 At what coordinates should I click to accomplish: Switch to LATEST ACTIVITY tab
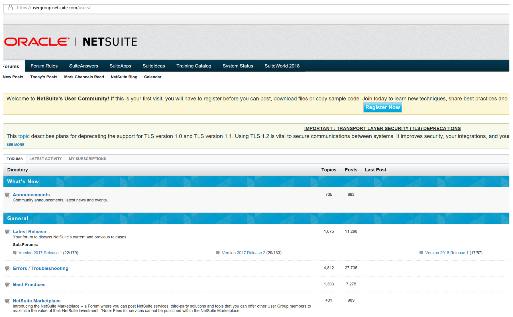[x=46, y=159]
